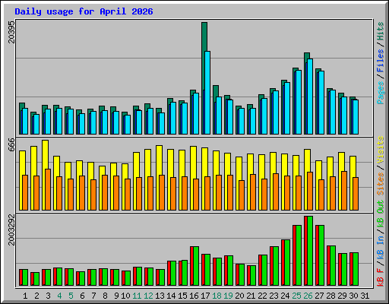This screenshot has width=389, height=304.
Task: Click the green kB Out bar for day 30
Action: point(356,269)
